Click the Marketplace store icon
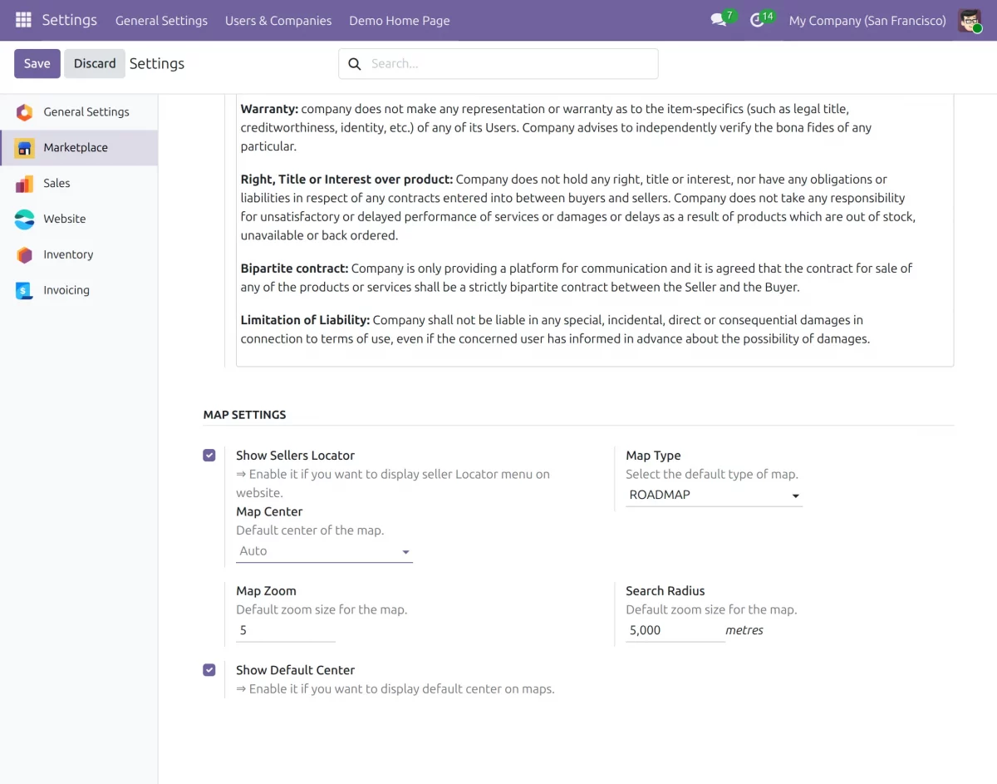The width and height of the screenshot is (997, 784). click(x=25, y=148)
